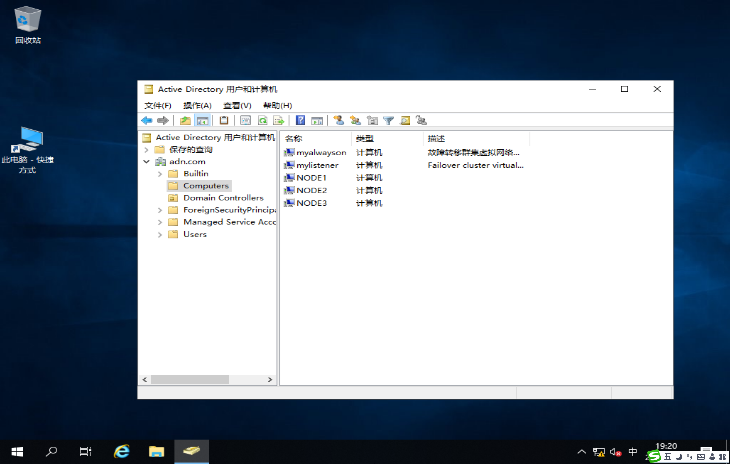Image resolution: width=730 pixels, height=464 pixels.
Task: Sort by the 描述 column header
Action: [476, 138]
